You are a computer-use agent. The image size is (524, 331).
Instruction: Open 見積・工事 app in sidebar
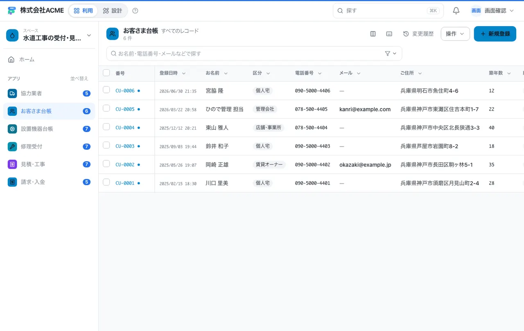coord(49,164)
